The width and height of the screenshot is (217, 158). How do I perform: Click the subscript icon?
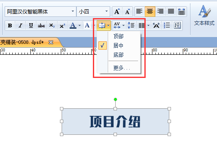click(x=52, y=26)
